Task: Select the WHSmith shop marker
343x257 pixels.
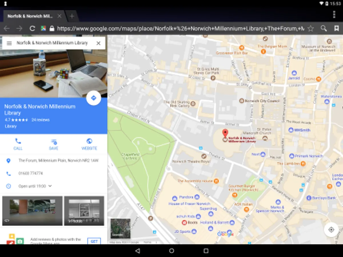Action: click(291, 130)
